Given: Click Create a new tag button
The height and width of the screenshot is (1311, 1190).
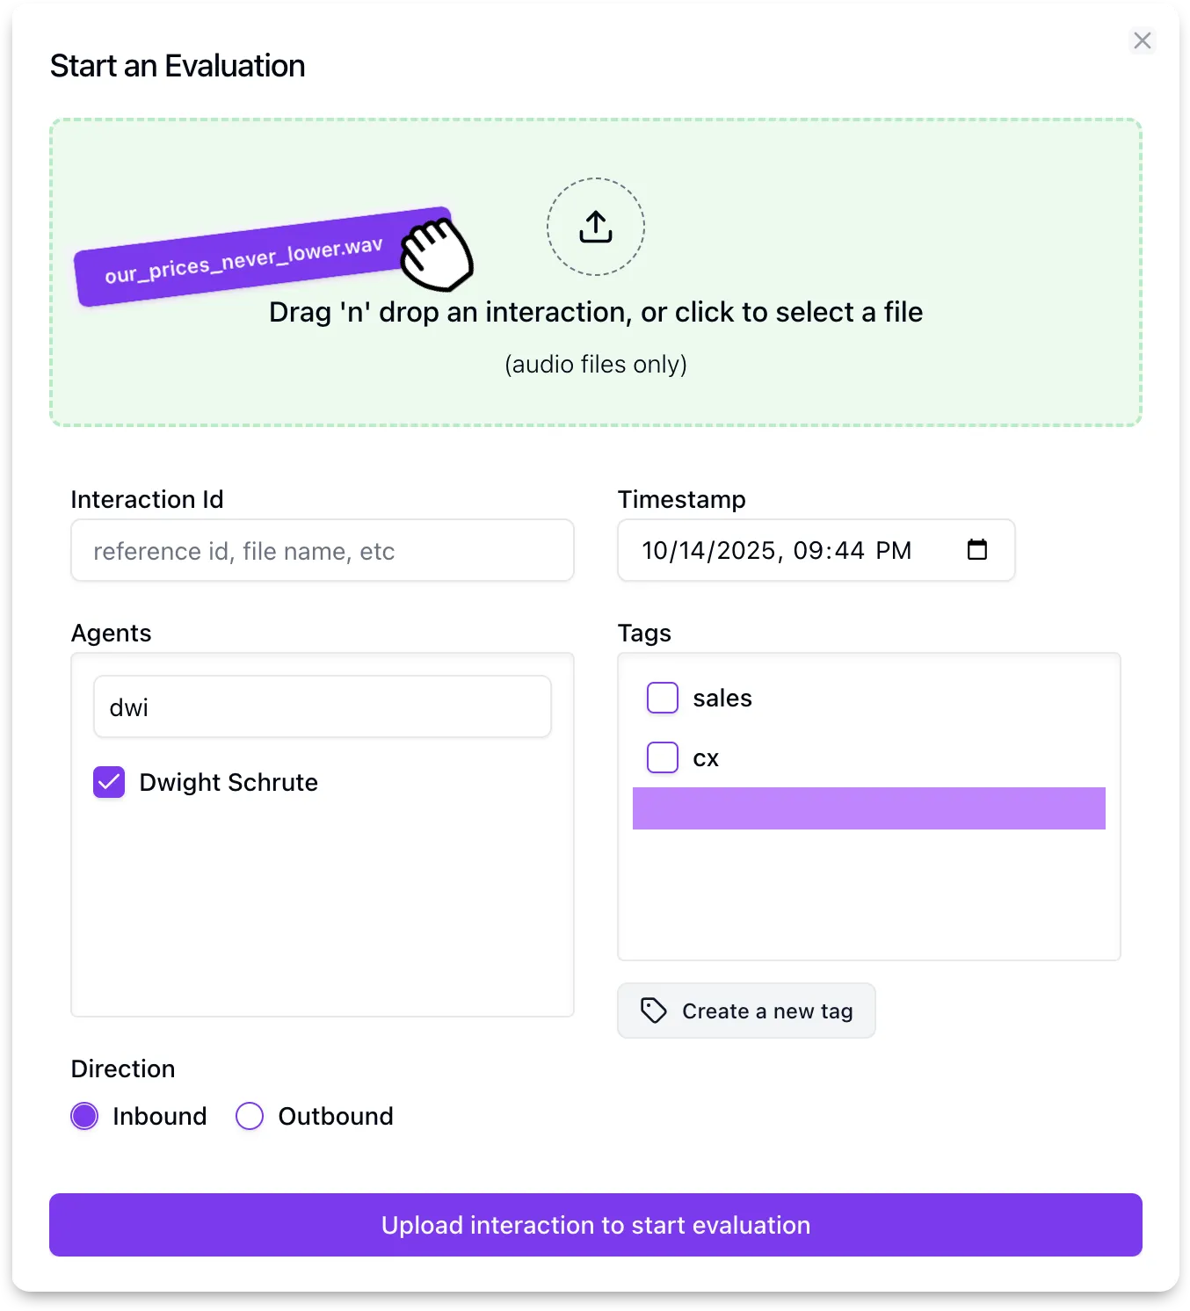Looking at the screenshot, I should (746, 1010).
